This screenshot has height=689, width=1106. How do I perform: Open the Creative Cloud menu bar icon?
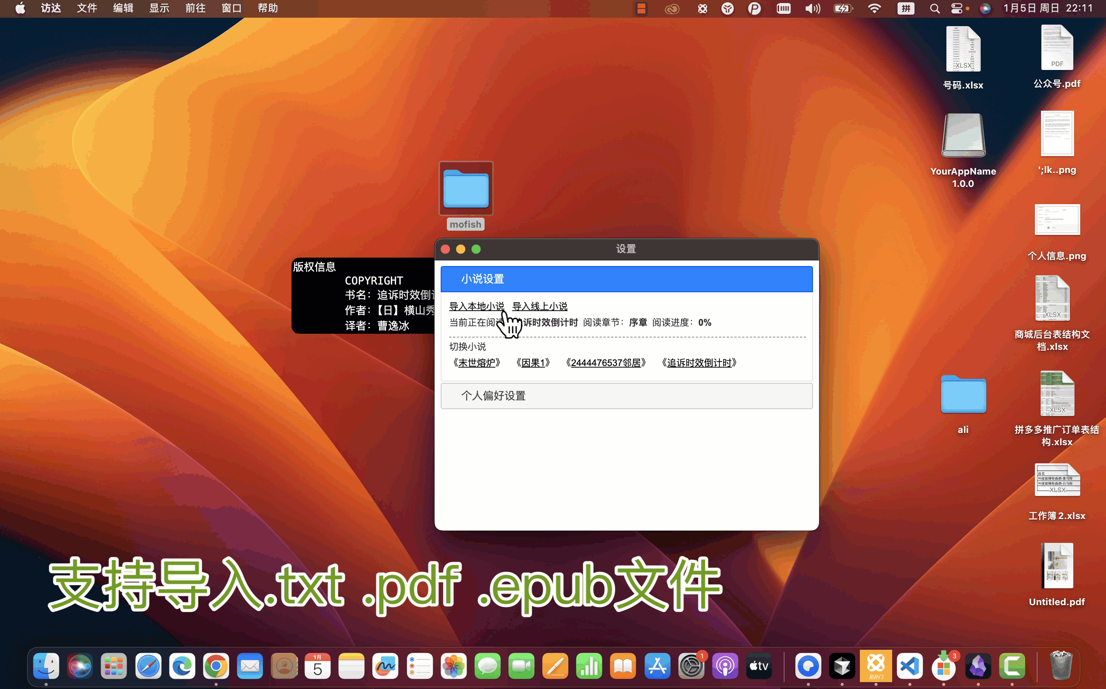[x=672, y=8]
